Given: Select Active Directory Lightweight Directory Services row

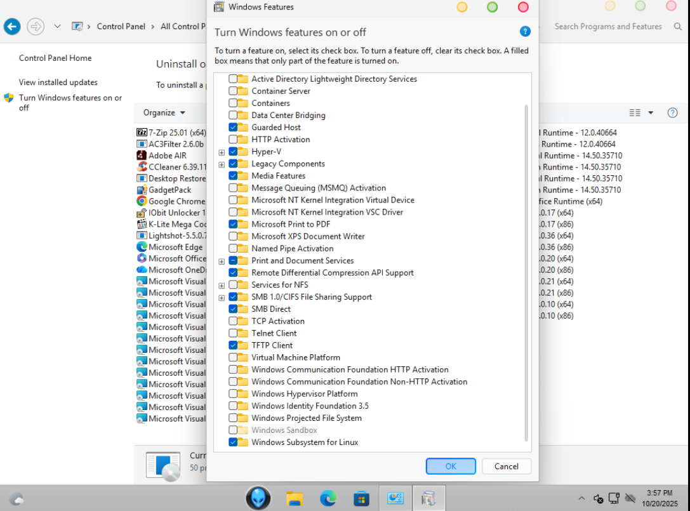Looking at the screenshot, I should click(x=334, y=79).
